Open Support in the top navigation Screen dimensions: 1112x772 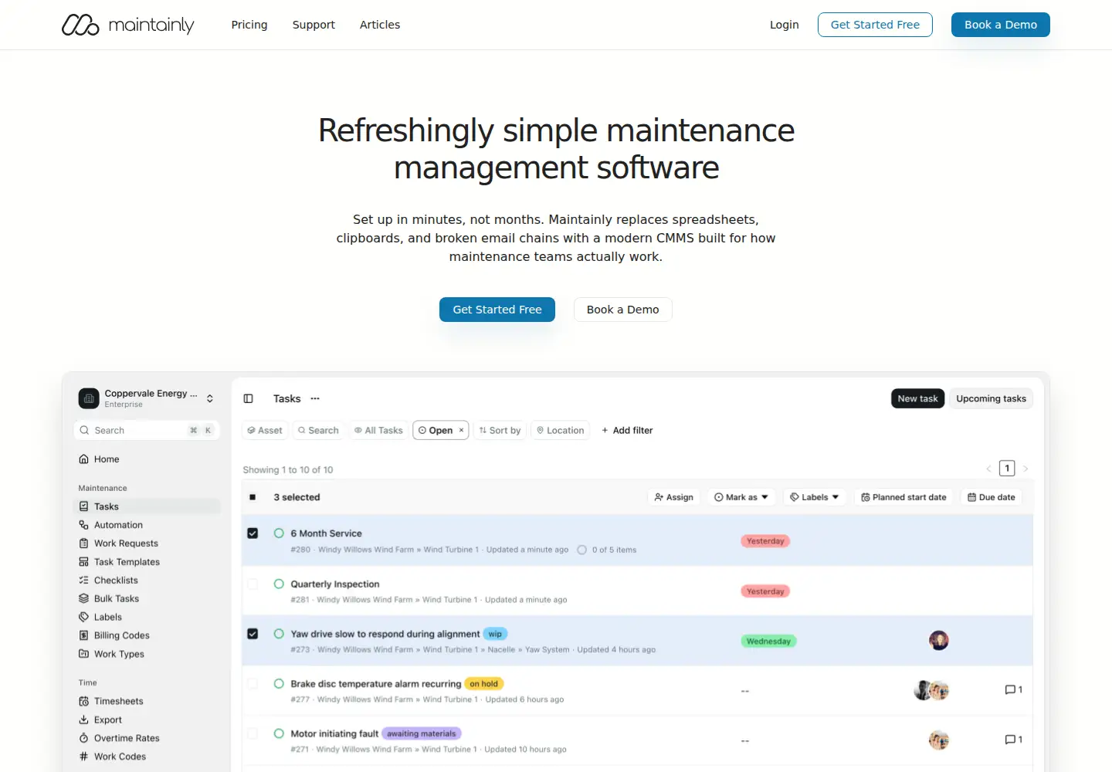tap(314, 25)
